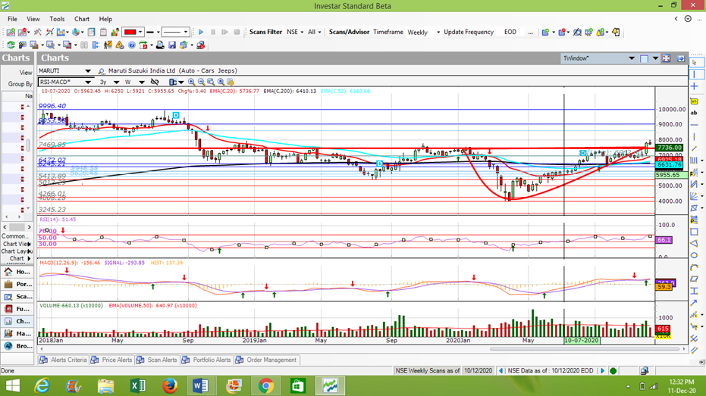The height and width of the screenshot is (396, 706).
Task: Open the line thickness dropdown
Action: 158,32
